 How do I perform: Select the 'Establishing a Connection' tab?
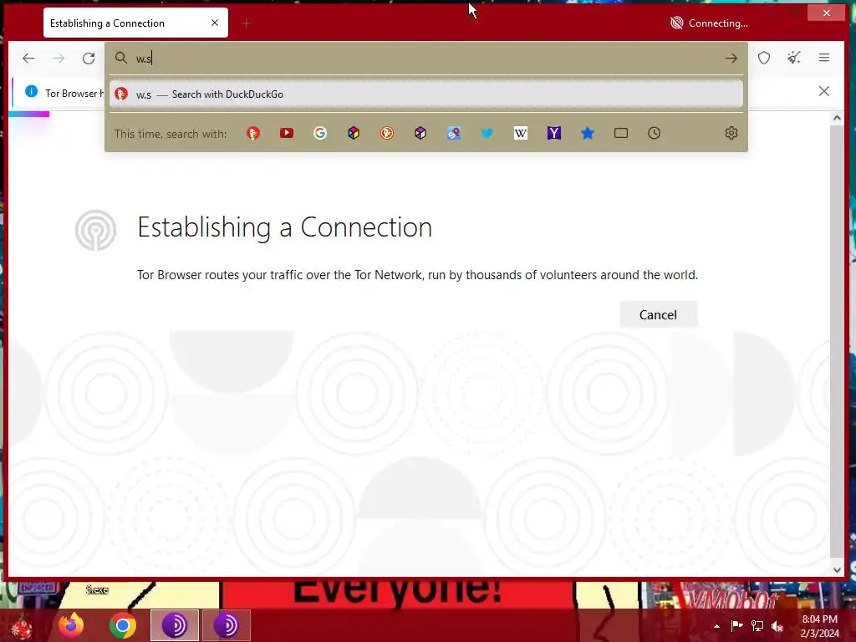click(135, 23)
